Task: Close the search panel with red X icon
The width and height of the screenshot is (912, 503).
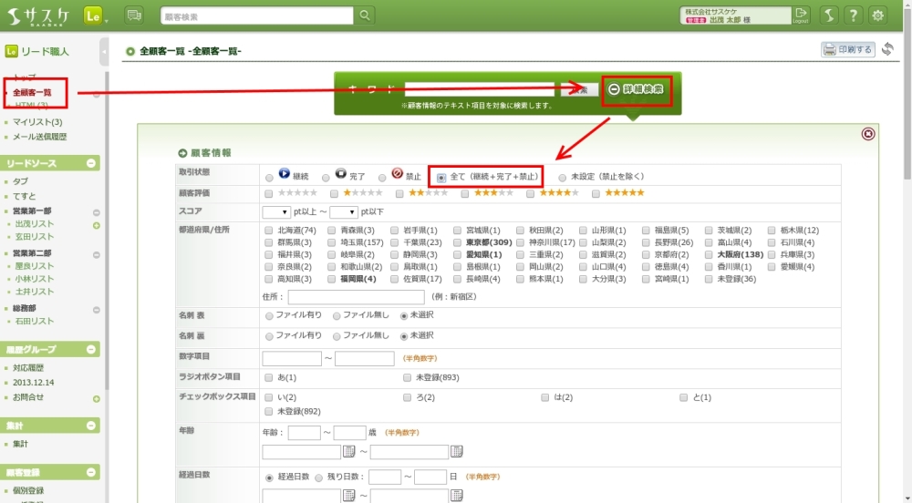Action: tap(868, 134)
